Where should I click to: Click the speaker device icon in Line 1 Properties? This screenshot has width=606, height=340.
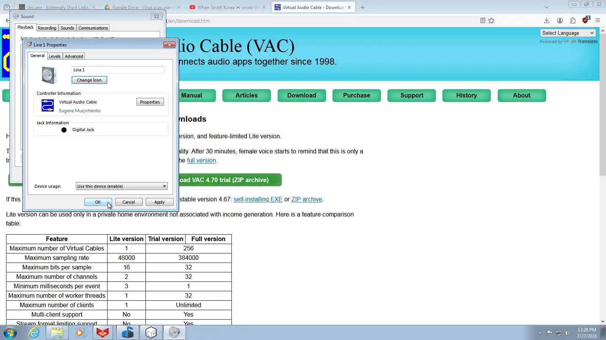(x=49, y=75)
